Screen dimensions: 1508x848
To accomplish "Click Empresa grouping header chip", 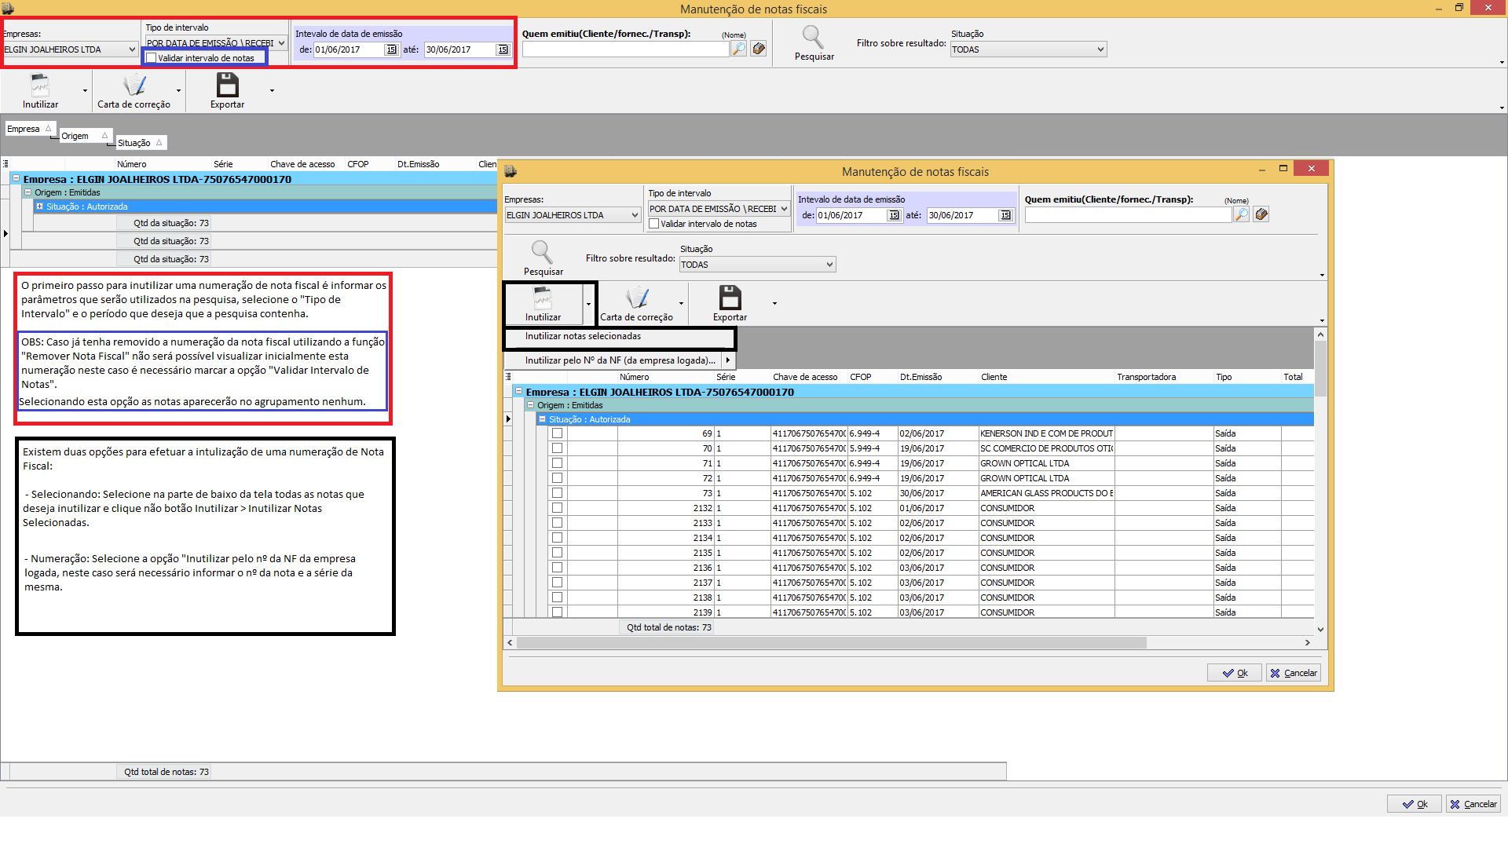I will pos(29,129).
